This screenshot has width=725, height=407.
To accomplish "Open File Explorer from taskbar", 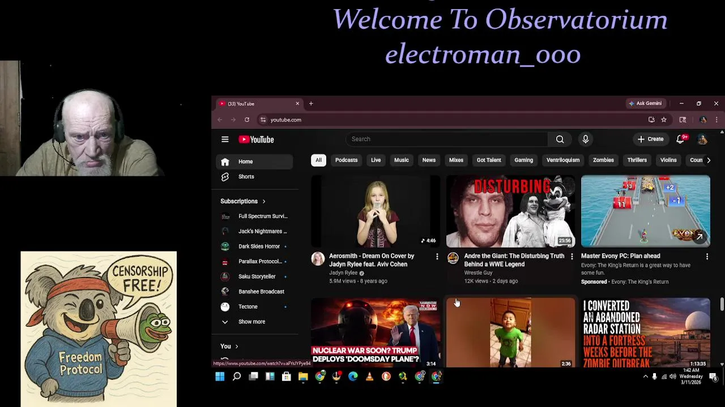I will point(303,376).
